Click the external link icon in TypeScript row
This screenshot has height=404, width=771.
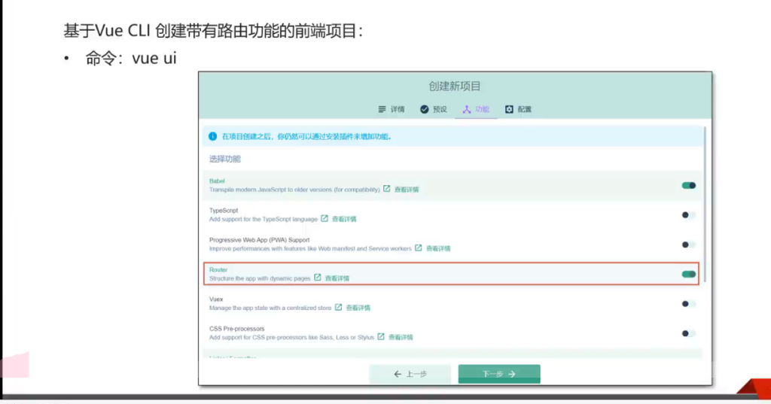pos(325,219)
